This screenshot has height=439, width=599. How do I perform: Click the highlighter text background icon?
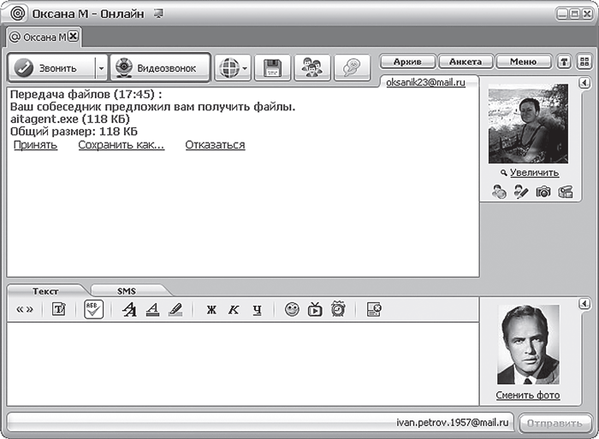coord(175,310)
